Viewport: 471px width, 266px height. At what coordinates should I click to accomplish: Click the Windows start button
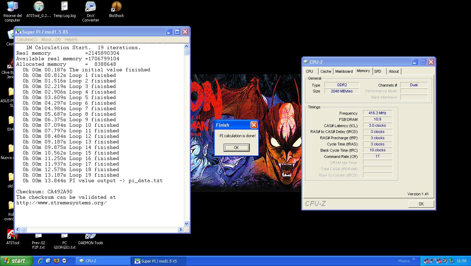pyautogui.click(x=17, y=261)
